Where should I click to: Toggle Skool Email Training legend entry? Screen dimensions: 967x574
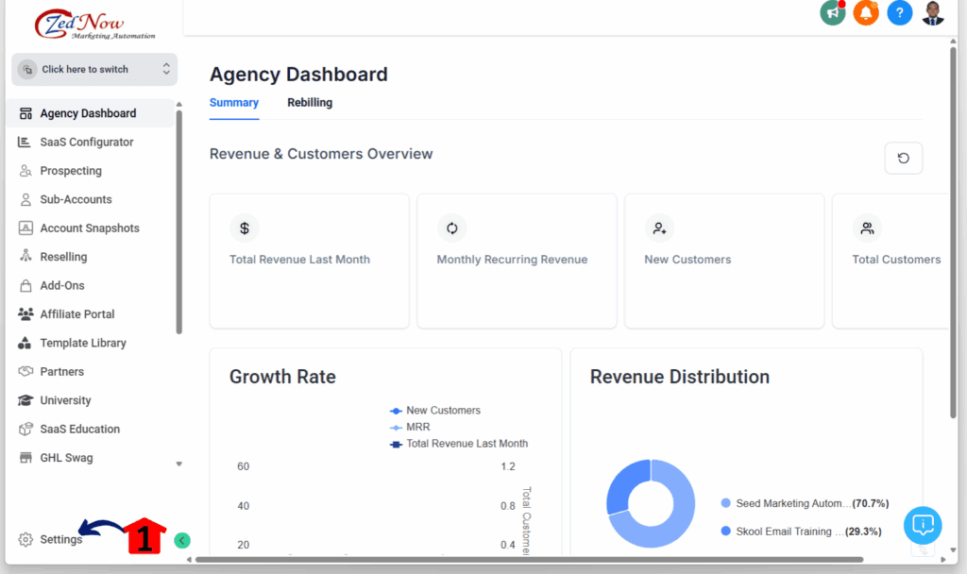point(801,532)
